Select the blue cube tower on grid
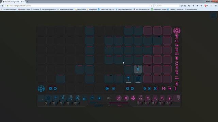Screen dimensions: 218x122 coord(138,79)
